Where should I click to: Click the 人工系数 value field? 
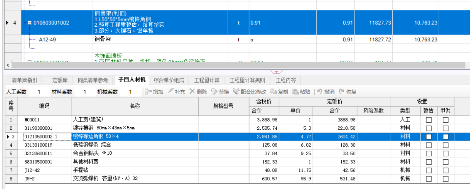coord(39,92)
